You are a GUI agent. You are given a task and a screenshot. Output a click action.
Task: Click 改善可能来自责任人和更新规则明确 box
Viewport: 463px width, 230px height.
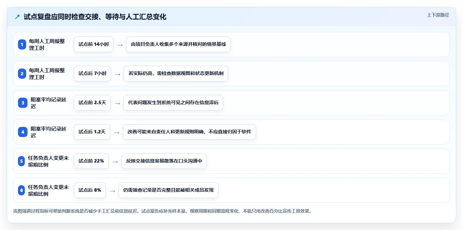[189, 132]
